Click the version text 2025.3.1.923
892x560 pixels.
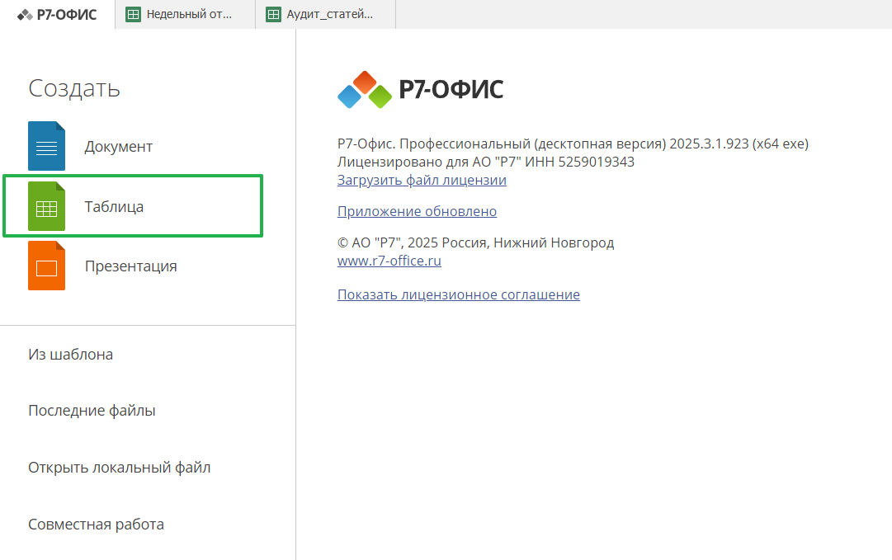click(709, 144)
